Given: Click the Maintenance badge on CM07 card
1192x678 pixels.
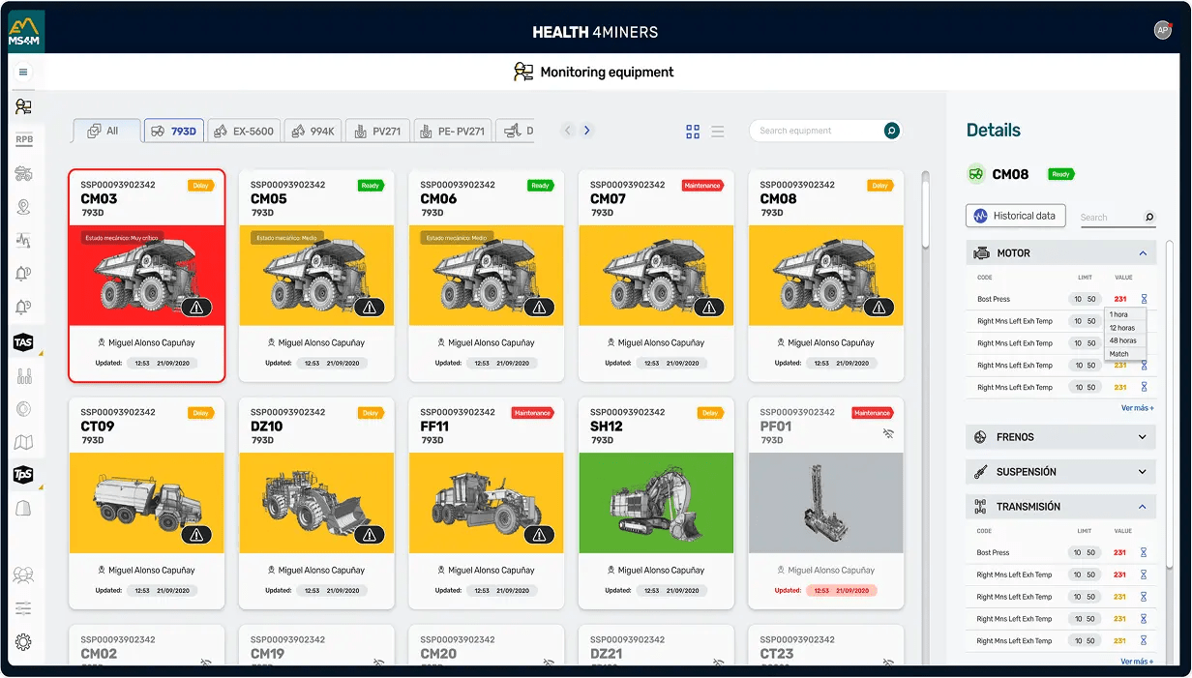Looking at the screenshot, I should (x=703, y=186).
